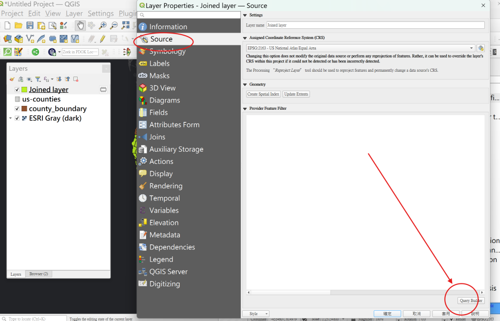Click the horizontal scrollbar of feature filter box
Viewport: 500px width, 321px height.
click(x=365, y=292)
